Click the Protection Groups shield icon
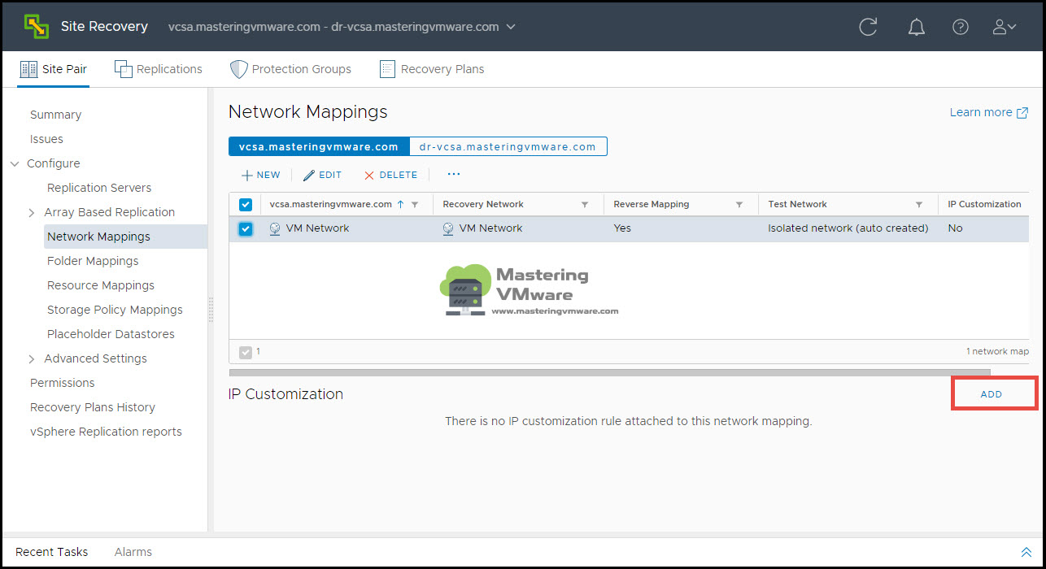Screen dimensions: 1046x569 (x=238, y=69)
